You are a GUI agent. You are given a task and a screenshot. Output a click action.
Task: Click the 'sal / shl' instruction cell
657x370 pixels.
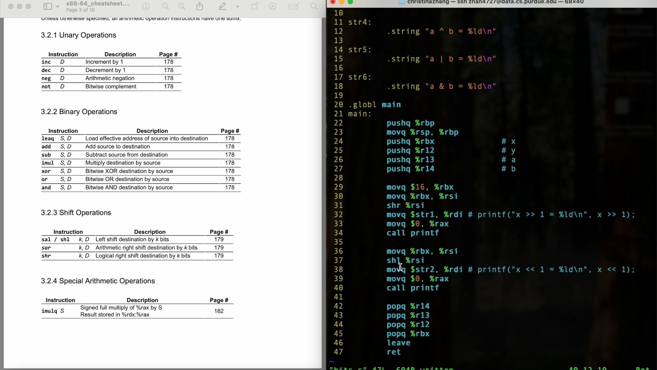pyautogui.click(x=55, y=239)
